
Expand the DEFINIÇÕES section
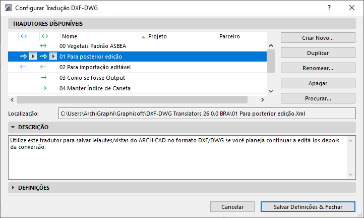point(12,188)
